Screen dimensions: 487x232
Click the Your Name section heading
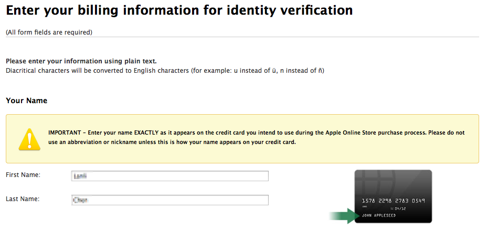click(26, 101)
